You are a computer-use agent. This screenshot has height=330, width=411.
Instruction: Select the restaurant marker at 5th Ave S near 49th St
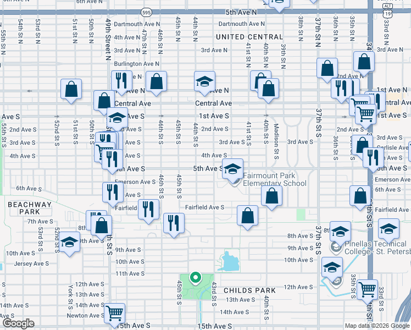coord(113,159)
